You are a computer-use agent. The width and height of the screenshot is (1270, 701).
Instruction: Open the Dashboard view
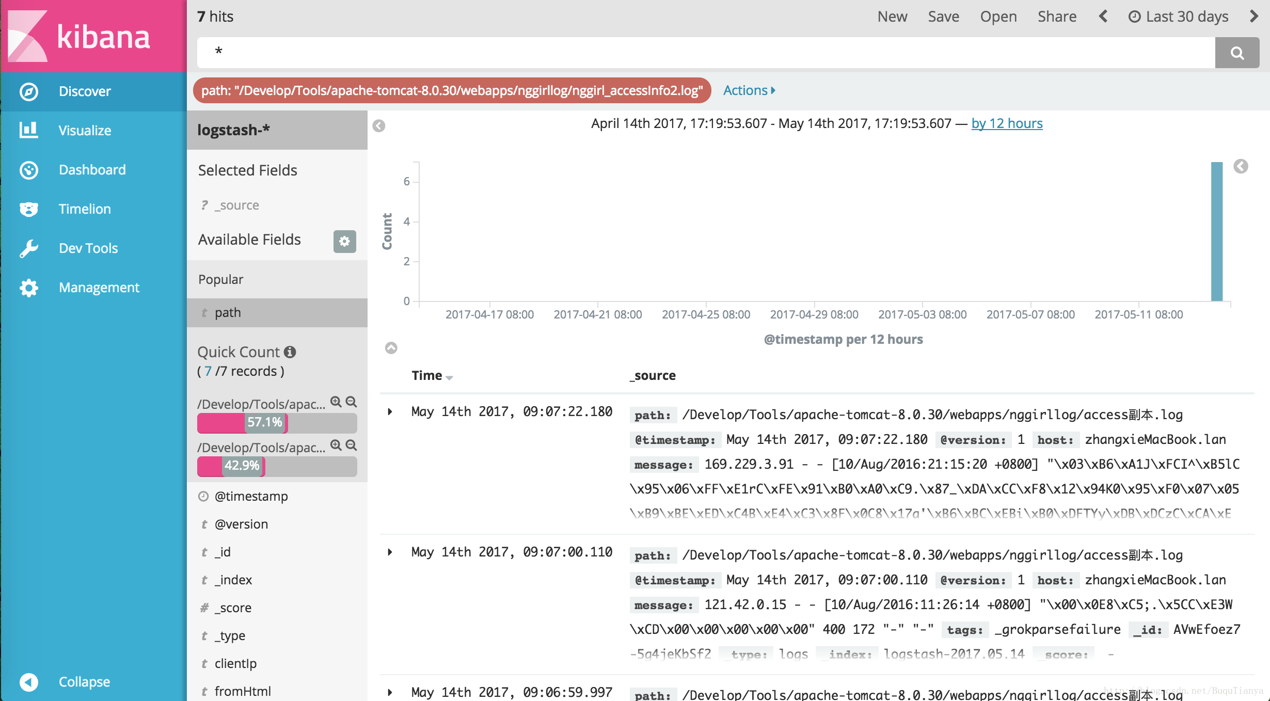pos(92,168)
